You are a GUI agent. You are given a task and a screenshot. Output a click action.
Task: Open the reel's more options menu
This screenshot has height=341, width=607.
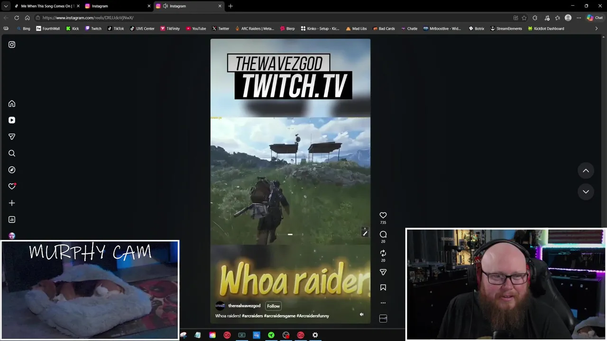coord(383,303)
